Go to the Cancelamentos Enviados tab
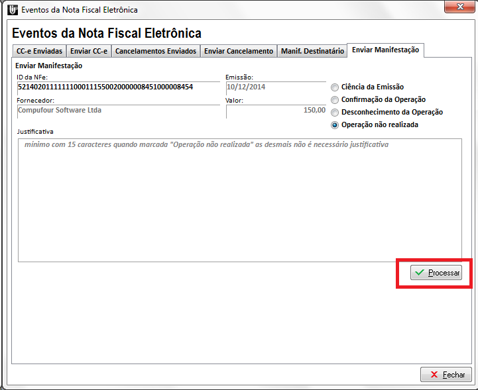478x390 pixels. coord(156,51)
